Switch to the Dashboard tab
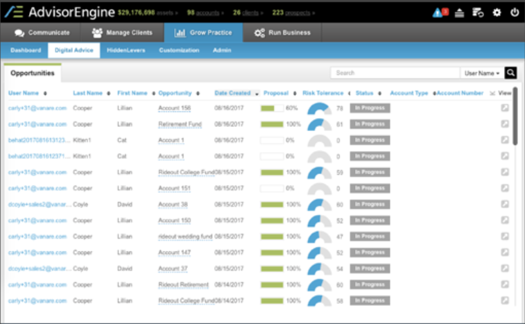Image resolution: width=525 pixels, height=324 pixels. (x=26, y=50)
